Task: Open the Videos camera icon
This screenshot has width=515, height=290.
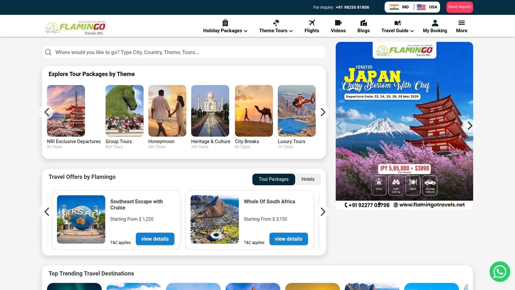Action: pos(338,23)
